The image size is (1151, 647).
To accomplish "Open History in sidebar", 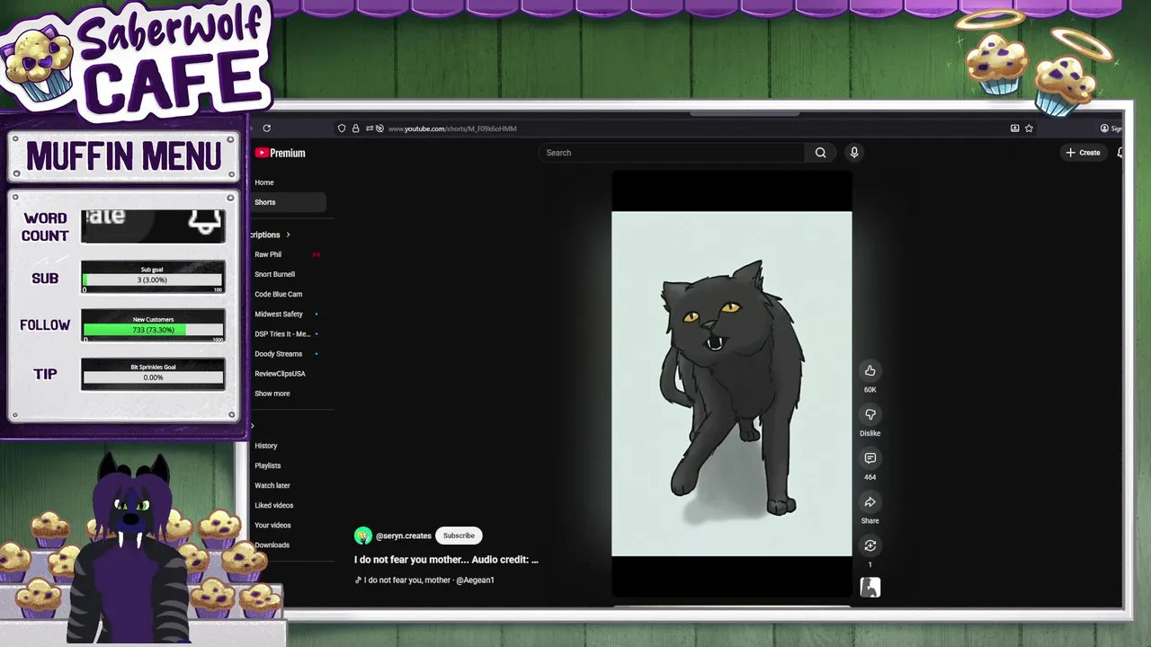I will pos(265,446).
